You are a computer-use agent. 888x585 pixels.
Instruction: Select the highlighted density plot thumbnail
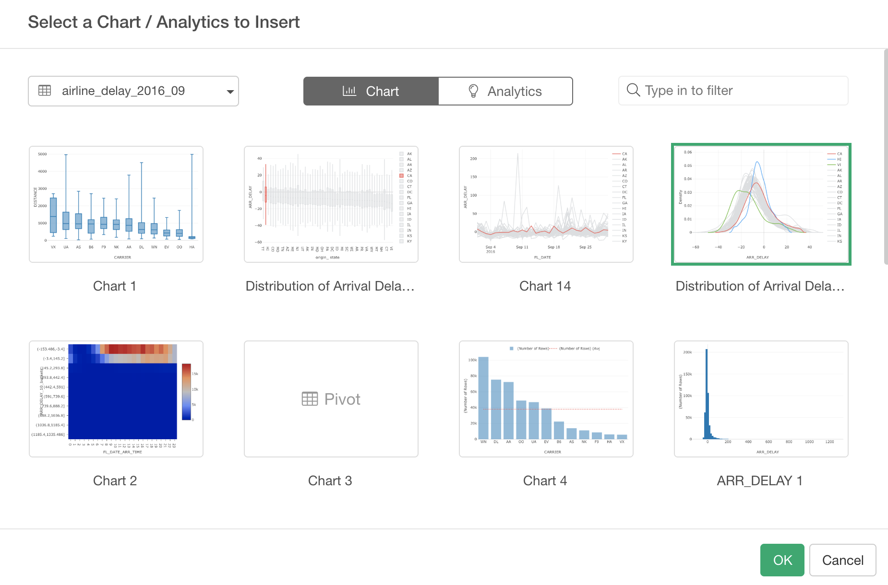[x=761, y=204]
